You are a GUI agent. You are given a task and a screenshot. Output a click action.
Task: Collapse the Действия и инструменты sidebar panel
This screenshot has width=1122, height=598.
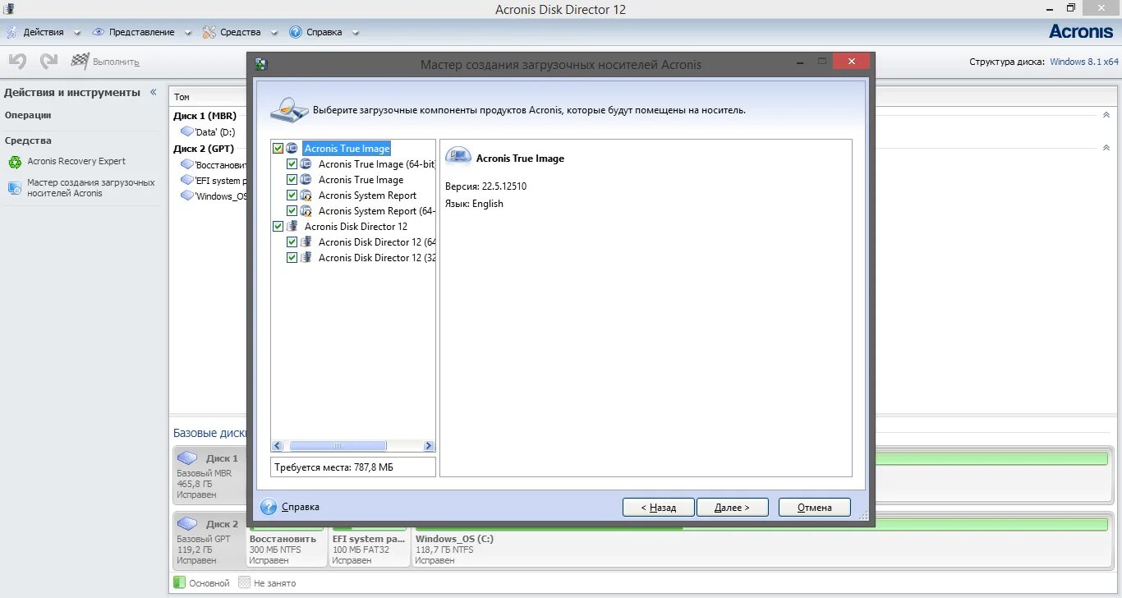pos(153,93)
